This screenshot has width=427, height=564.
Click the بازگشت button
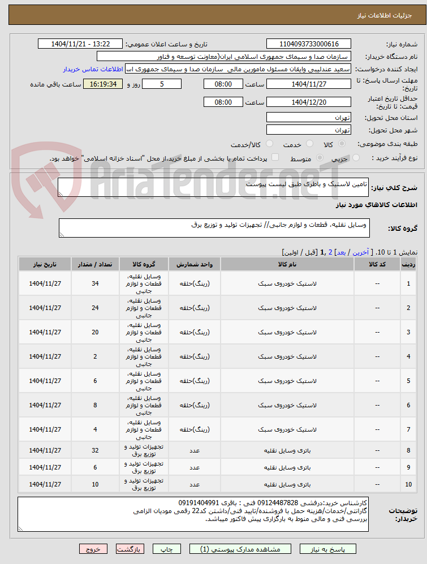(130, 549)
